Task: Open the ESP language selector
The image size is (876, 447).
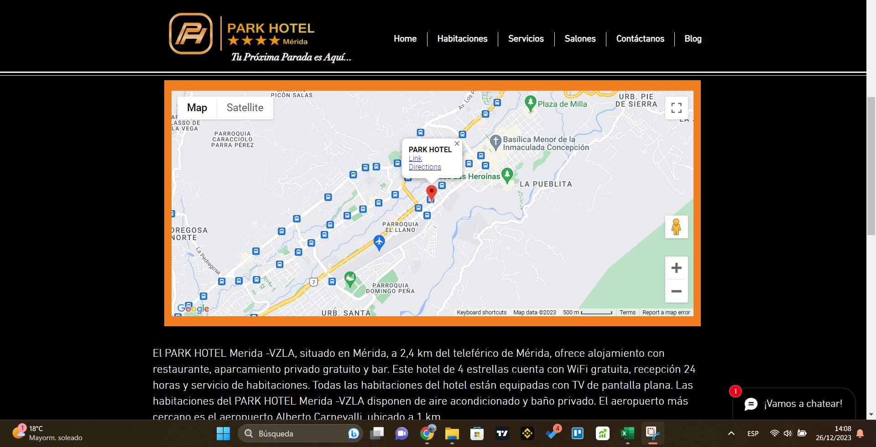Action: [x=753, y=433]
